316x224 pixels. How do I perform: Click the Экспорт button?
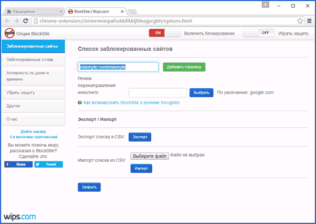[140, 137]
